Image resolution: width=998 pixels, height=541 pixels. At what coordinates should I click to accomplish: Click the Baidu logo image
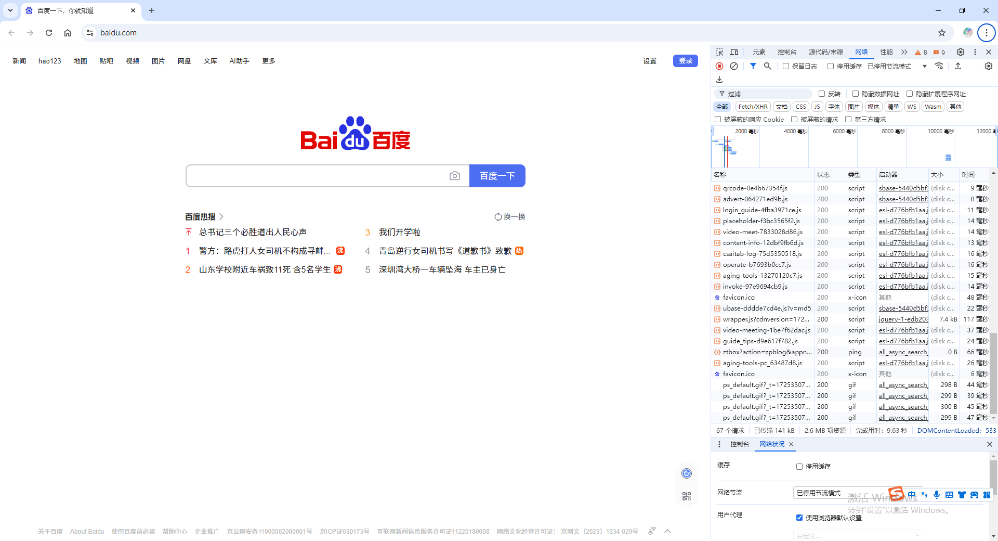click(356, 134)
